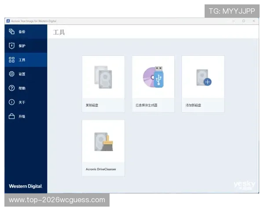Image resolution: width=264 pixels, height=211 pixels.
Task: Close the Acronis window
Action: coord(254,21)
